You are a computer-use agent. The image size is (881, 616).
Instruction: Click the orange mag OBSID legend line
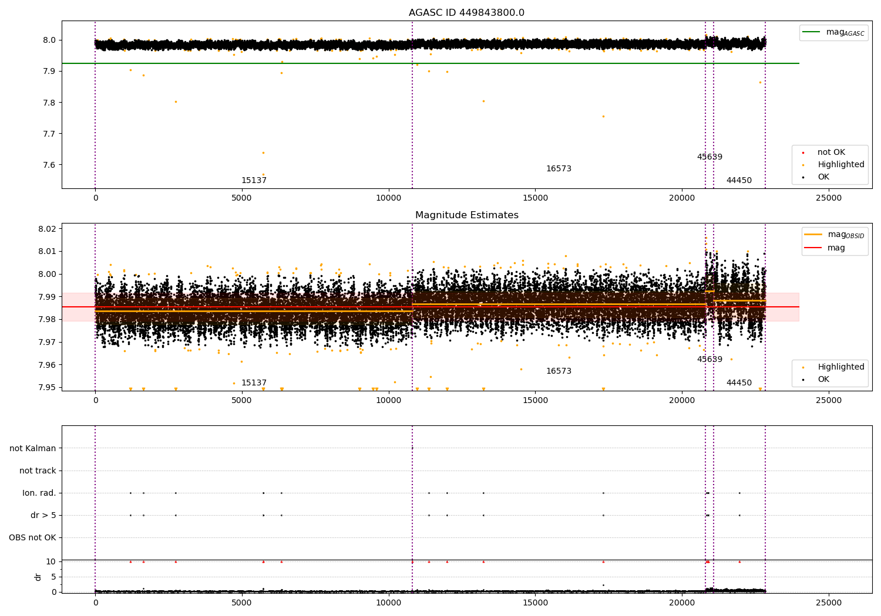point(813,235)
